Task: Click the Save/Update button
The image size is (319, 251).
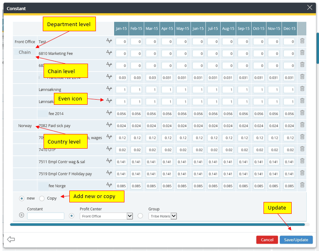Action: click(296, 240)
